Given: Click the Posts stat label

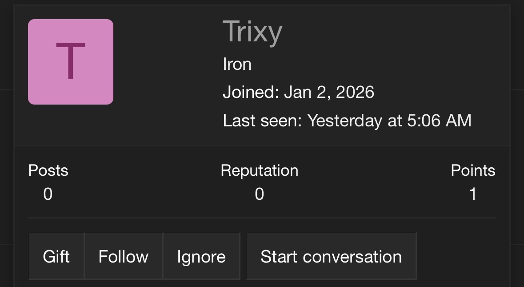Looking at the screenshot, I should (48, 170).
